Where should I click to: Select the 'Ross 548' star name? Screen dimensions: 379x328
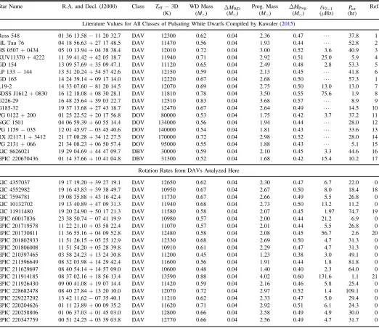point(9,36)
